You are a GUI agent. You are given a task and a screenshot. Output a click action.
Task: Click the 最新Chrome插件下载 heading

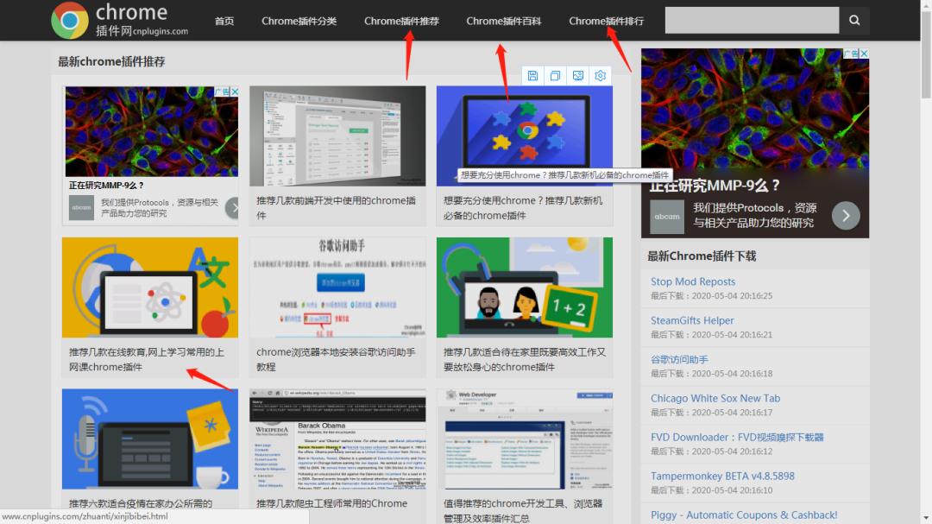click(702, 256)
